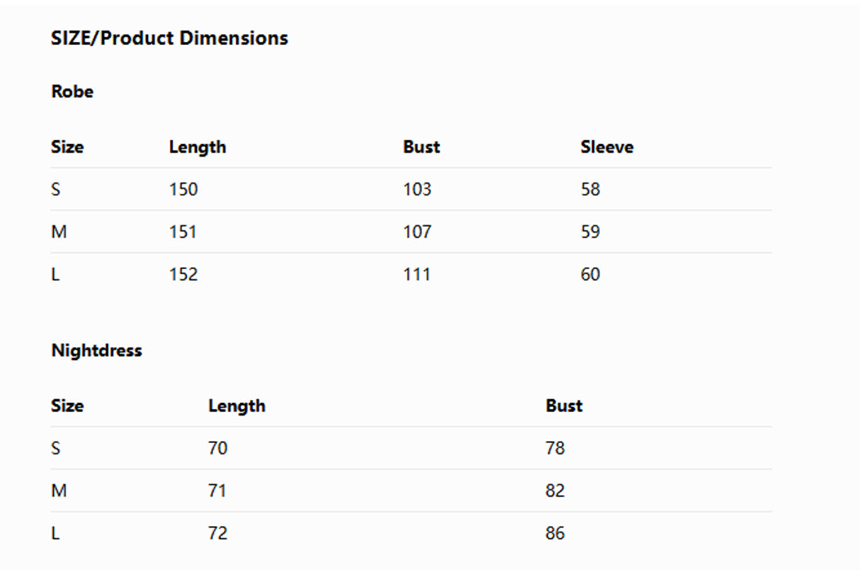Click Robe size L sleeve value 60
Viewport: 860px width, 575px height.
tap(590, 274)
